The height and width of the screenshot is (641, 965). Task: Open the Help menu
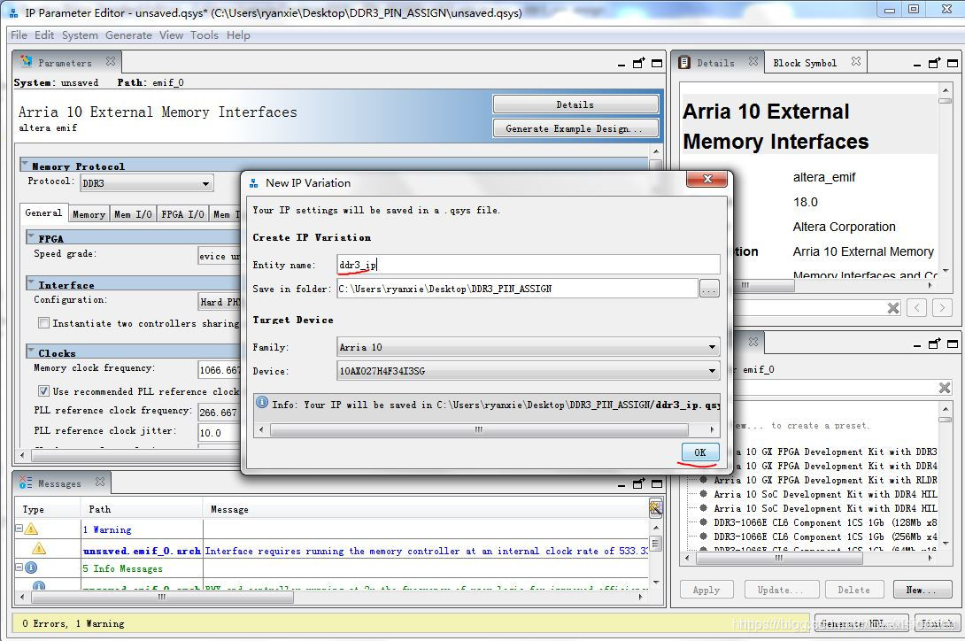238,35
